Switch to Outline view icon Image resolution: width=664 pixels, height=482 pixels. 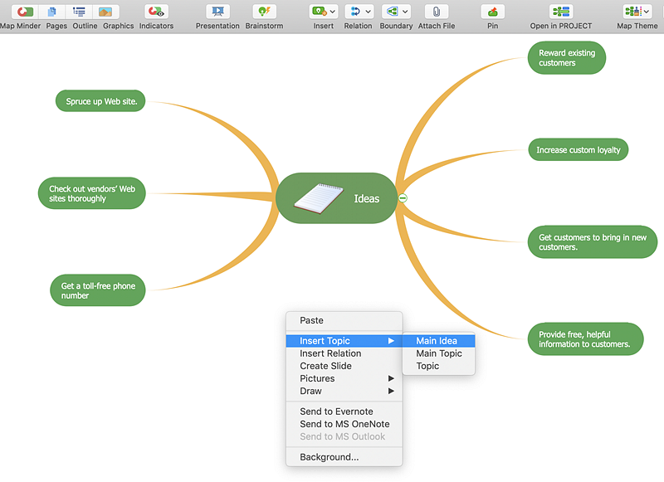click(80, 12)
